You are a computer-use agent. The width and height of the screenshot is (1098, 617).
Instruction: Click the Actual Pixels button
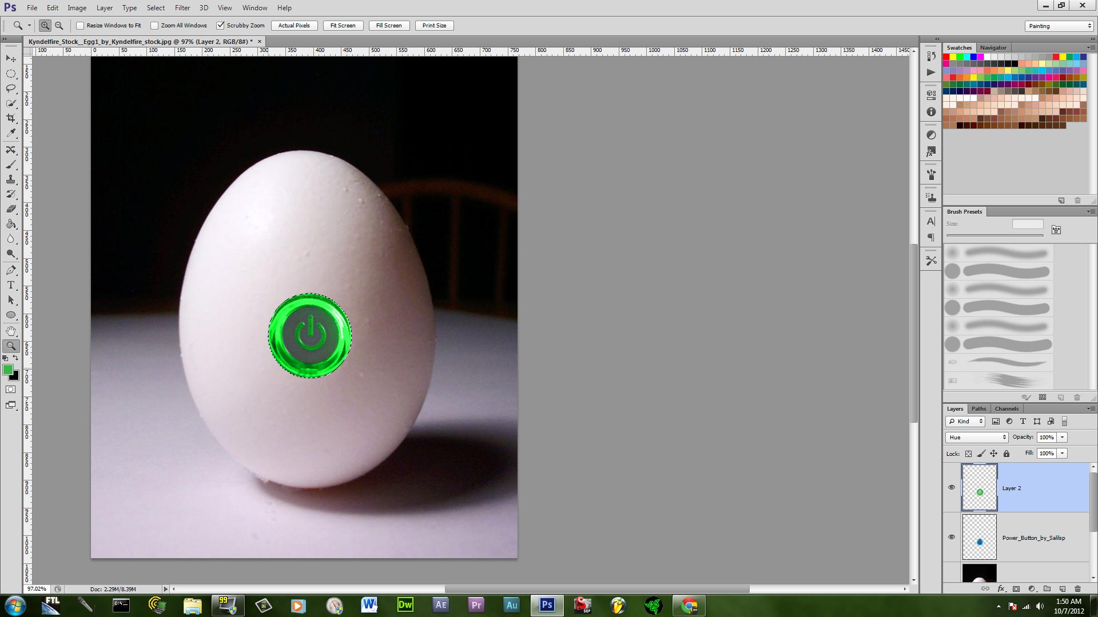[294, 26]
